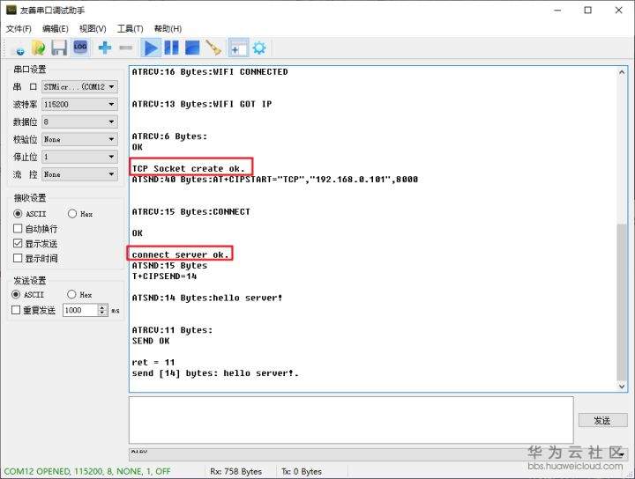This screenshot has height=479, width=635.
Task: Select ASCII radio under 发送设置
Action: (16, 294)
